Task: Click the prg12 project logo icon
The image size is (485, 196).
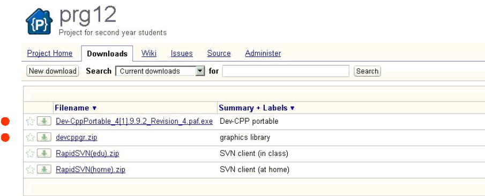Action: coord(39,21)
